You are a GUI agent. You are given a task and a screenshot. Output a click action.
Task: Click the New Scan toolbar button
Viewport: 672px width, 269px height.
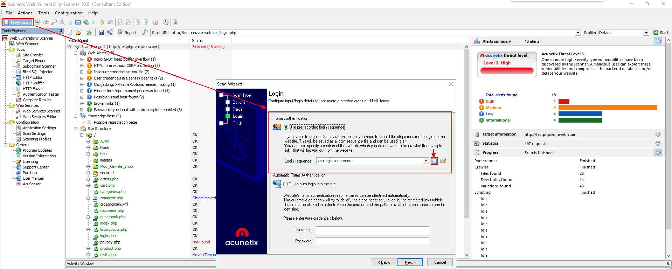tap(18, 22)
